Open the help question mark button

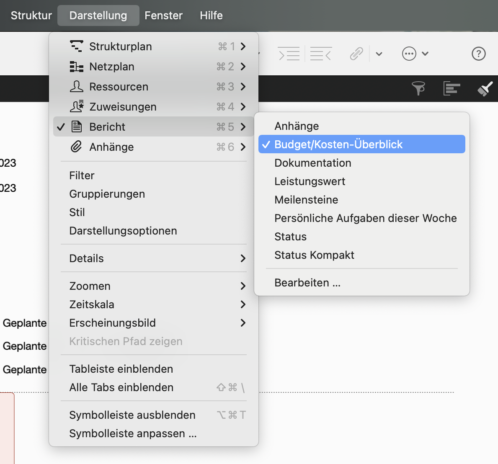(x=478, y=54)
